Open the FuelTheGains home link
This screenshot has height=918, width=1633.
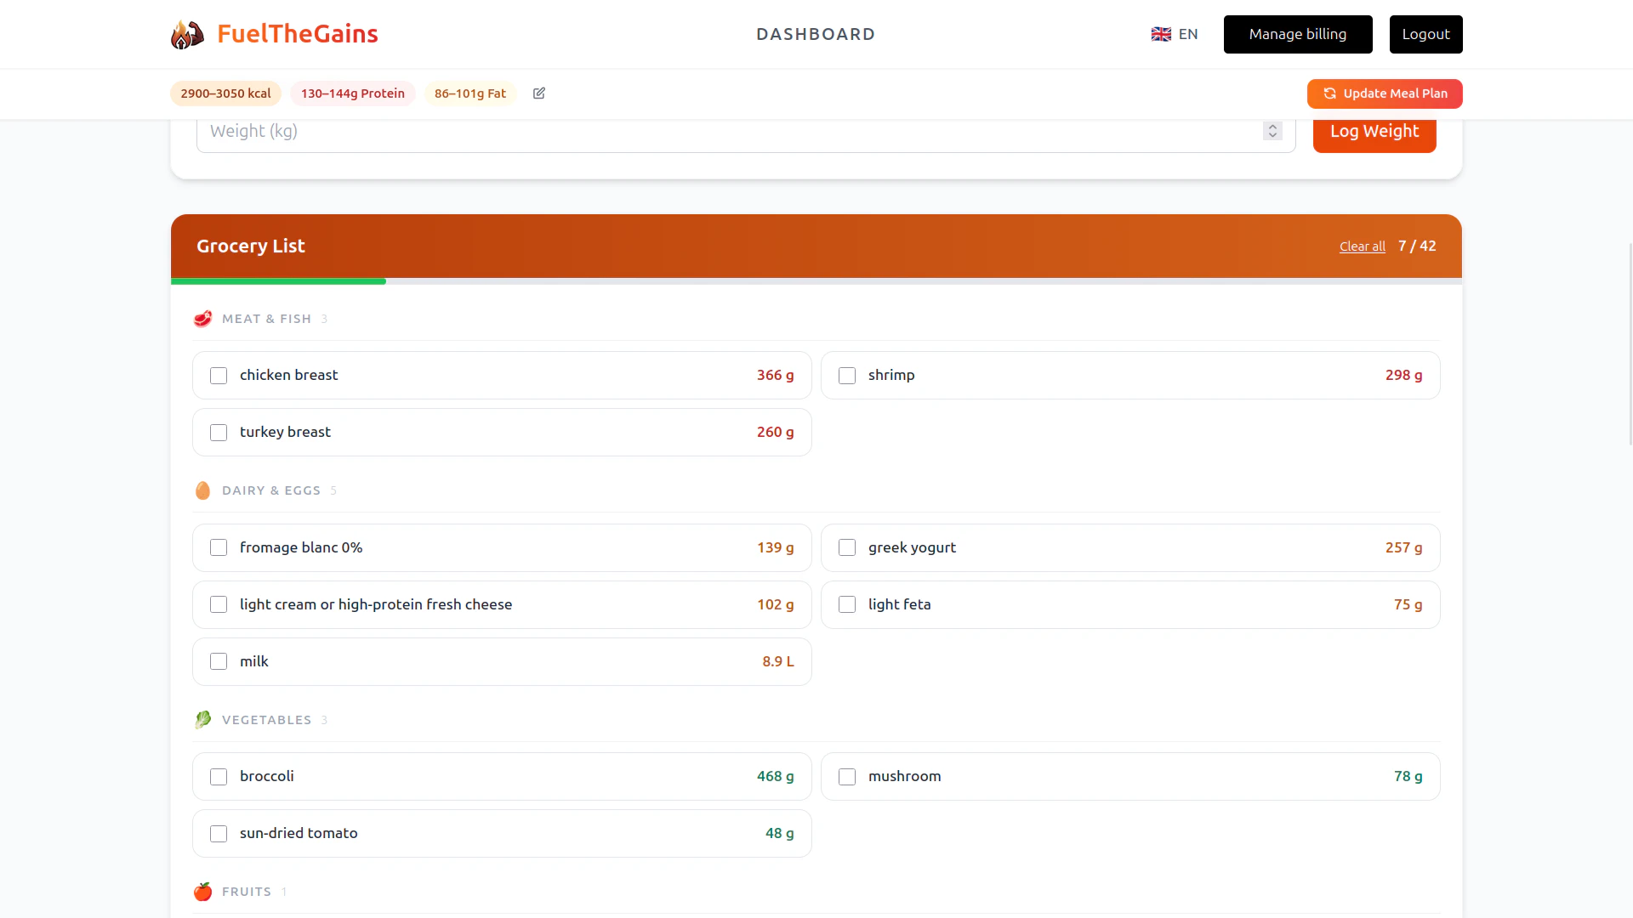(274, 34)
